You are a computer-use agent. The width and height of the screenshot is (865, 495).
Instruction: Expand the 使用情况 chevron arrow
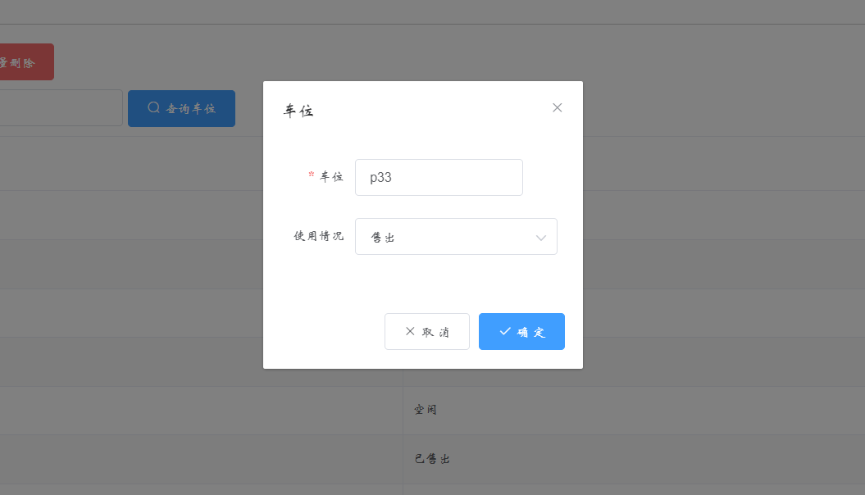[540, 238]
